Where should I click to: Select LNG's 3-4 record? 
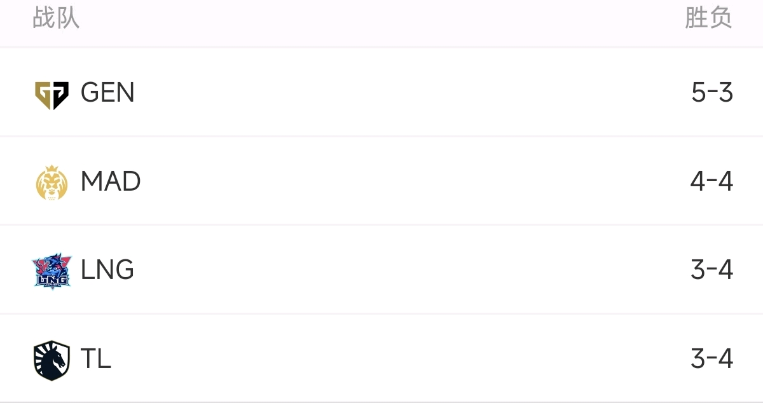pyautogui.click(x=711, y=271)
